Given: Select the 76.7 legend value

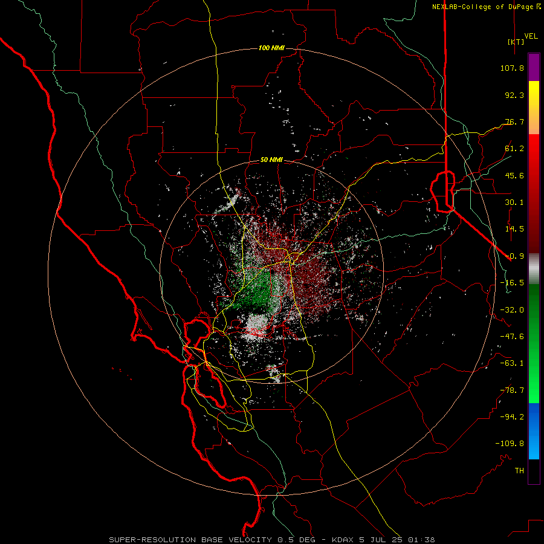Looking at the screenshot, I should click(x=514, y=121).
